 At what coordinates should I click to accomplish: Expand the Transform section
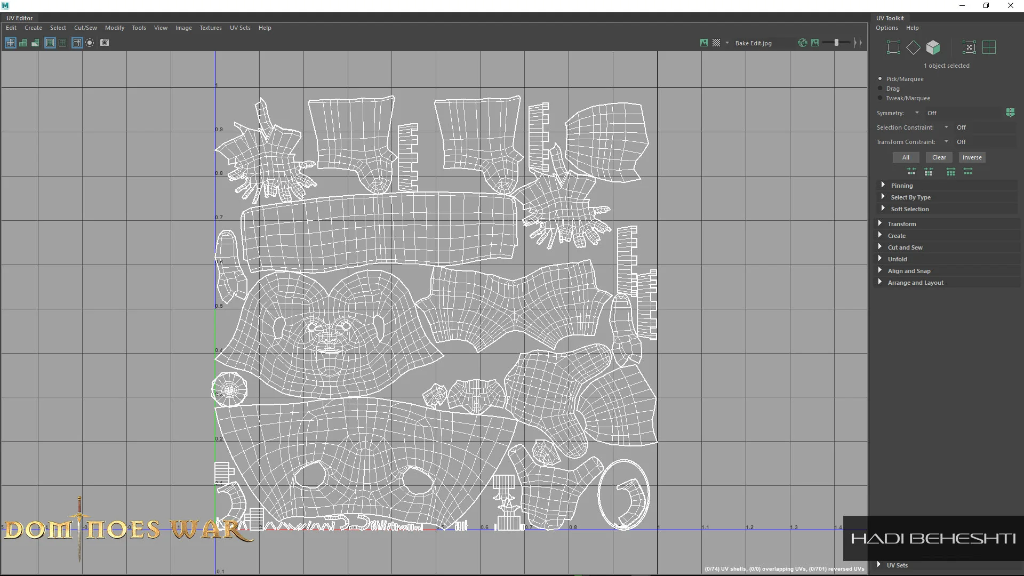tap(947, 224)
